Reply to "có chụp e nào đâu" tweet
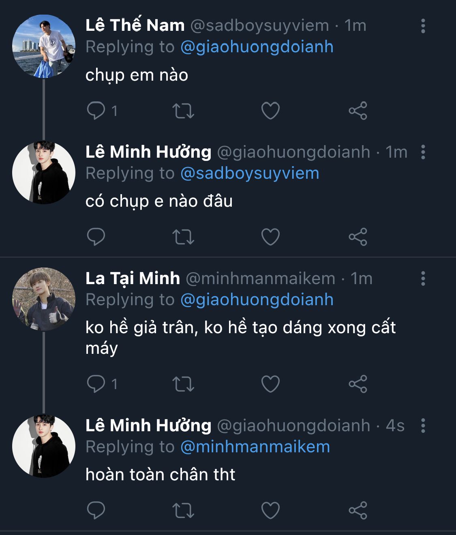The height and width of the screenshot is (535, 456). (x=96, y=237)
